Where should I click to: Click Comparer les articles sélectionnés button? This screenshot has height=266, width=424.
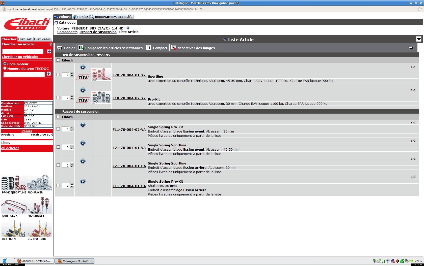tap(111, 48)
